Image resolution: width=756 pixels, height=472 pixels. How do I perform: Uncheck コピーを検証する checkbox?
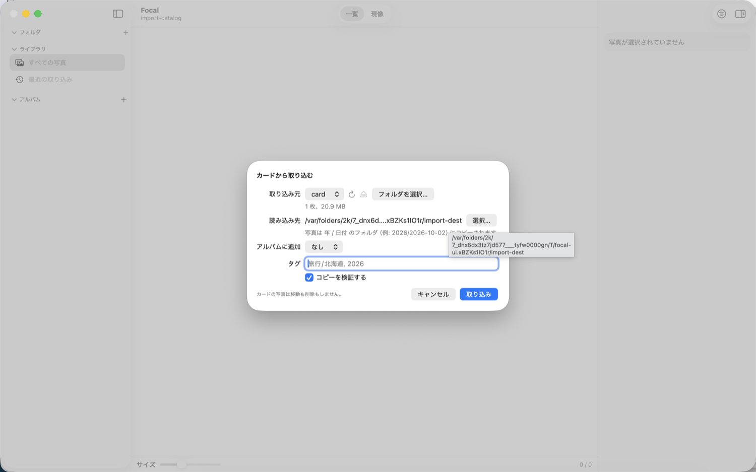coord(309,278)
